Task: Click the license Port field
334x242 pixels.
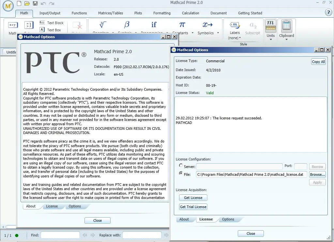Action: point(300,166)
